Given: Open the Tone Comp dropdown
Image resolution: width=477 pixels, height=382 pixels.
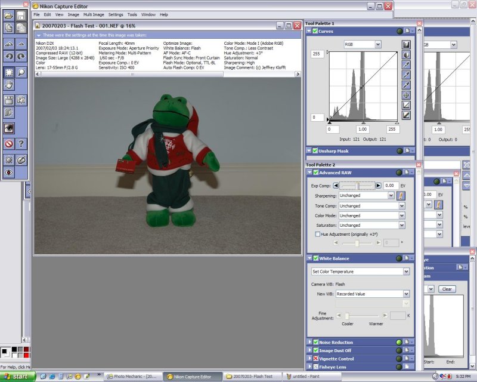Looking at the screenshot, I should (x=402, y=206).
